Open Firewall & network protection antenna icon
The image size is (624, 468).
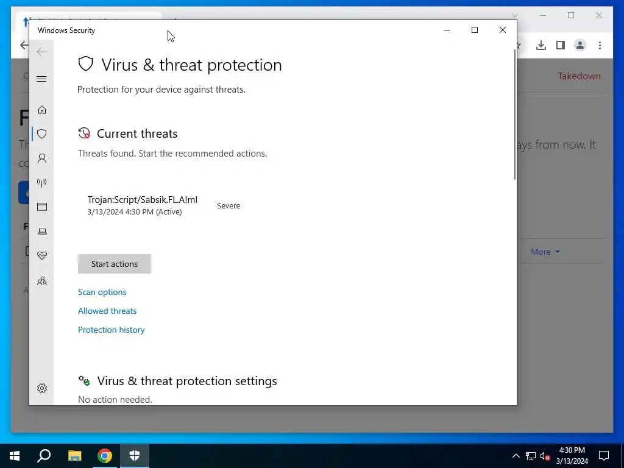[x=42, y=183]
